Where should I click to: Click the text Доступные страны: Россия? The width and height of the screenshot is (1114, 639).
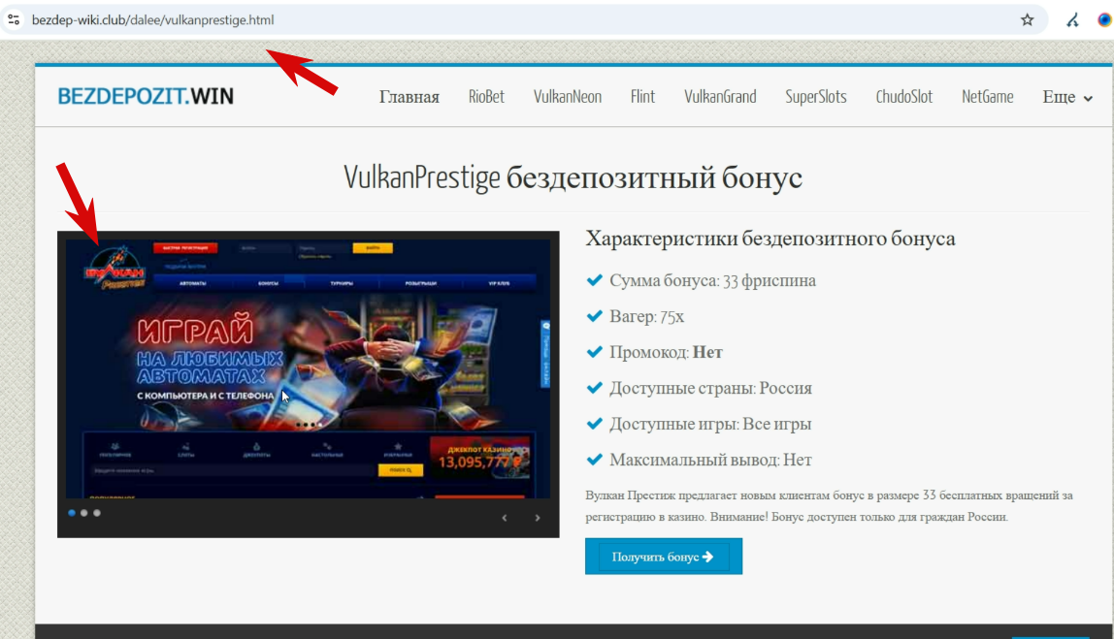coord(710,389)
